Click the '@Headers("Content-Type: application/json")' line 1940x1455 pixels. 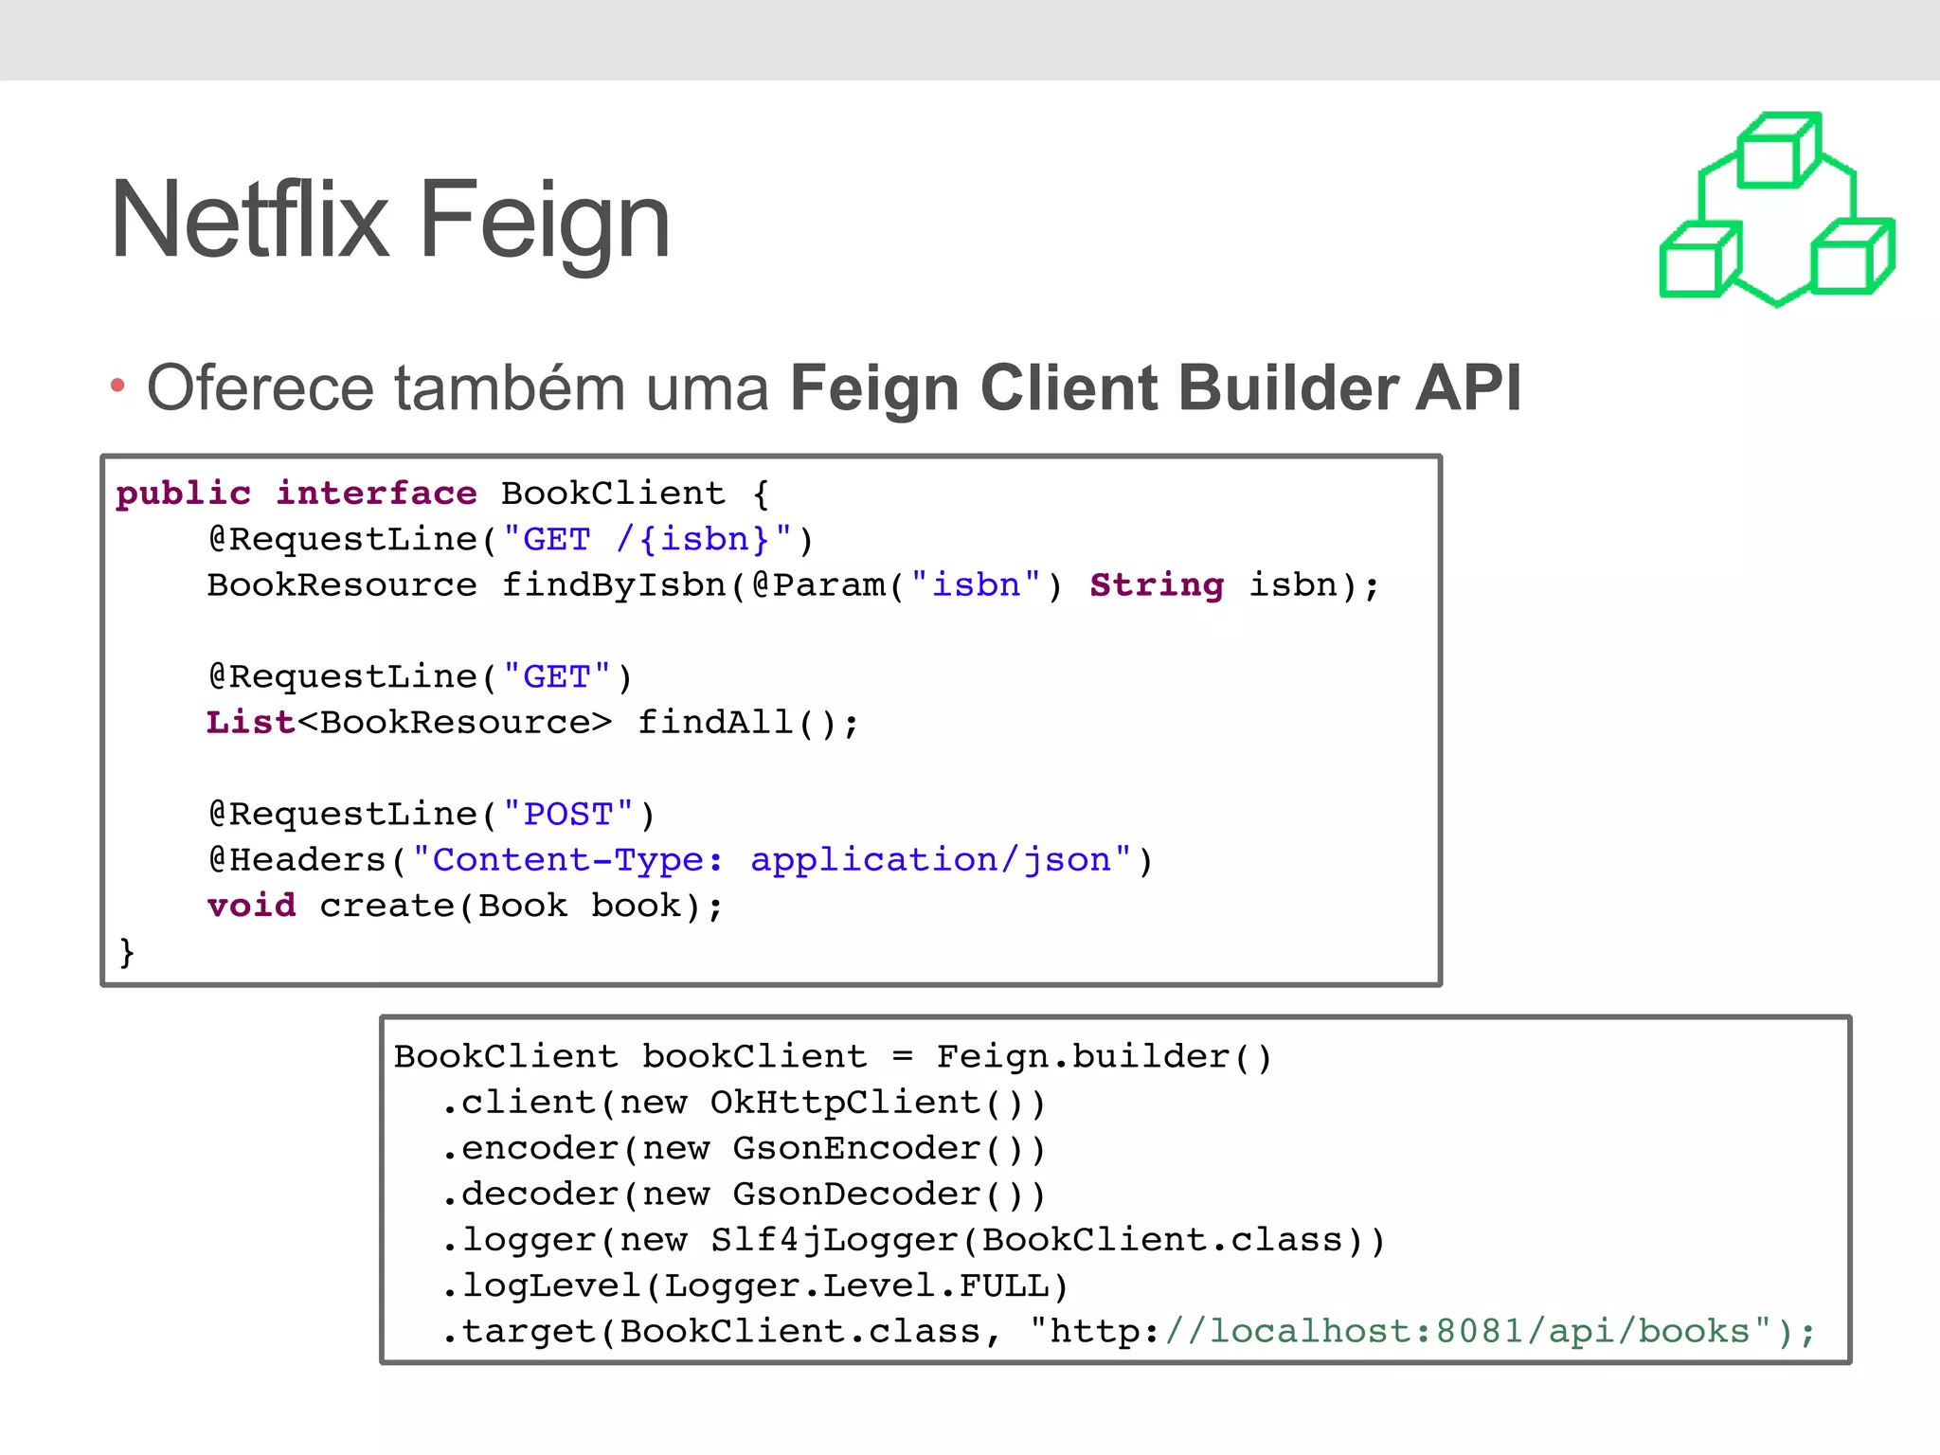[680, 860]
